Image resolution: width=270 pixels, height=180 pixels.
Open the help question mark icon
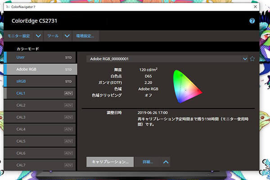point(252,21)
